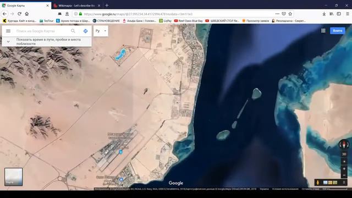The image size is (352, 198).
Task: Open the Google apps grid
Action: click(x=323, y=31)
